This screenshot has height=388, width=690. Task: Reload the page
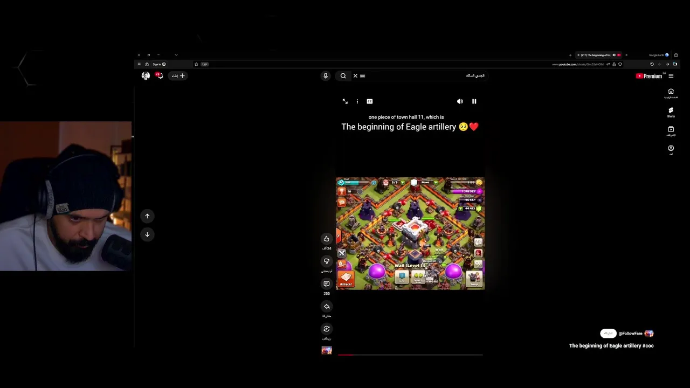(652, 64)
